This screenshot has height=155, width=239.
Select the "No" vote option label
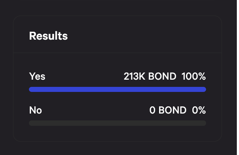(35, 110)
